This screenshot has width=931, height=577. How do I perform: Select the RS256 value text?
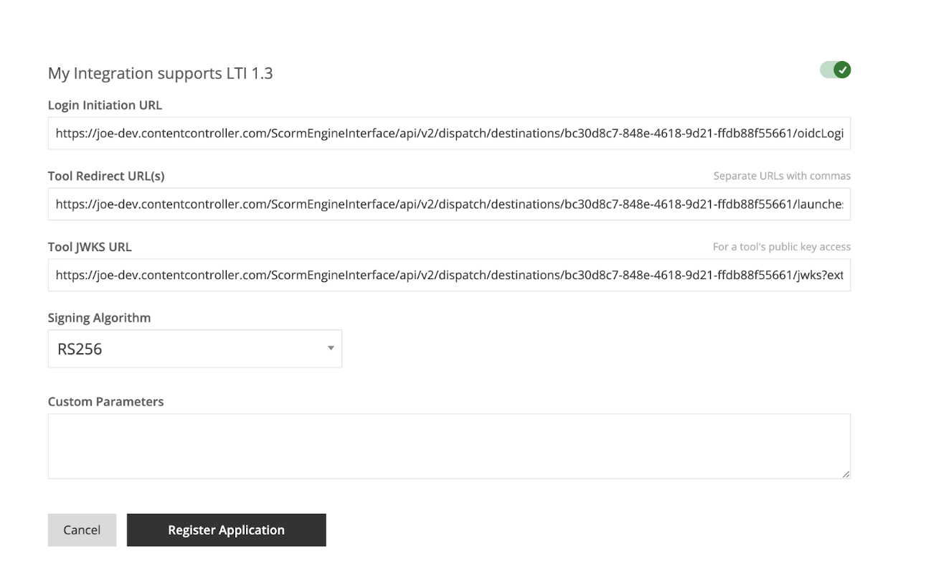80,350
